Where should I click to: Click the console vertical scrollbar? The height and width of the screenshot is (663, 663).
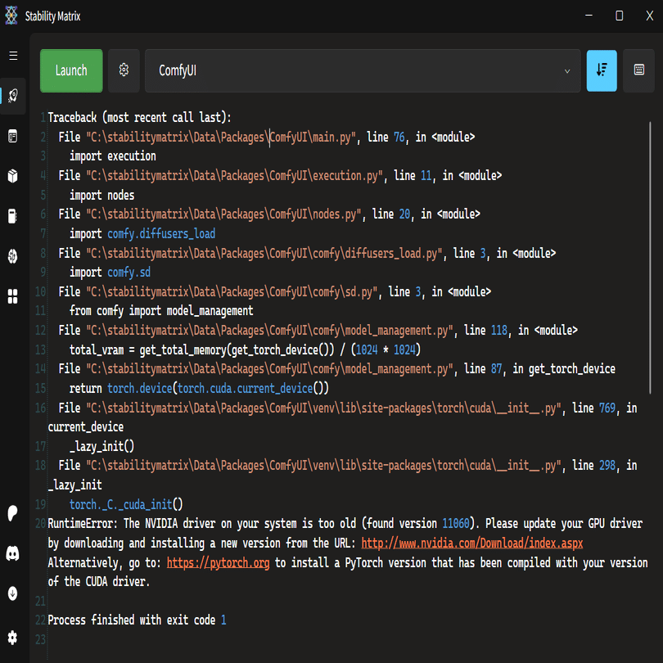pyautogui.click(x=651, y=327)
